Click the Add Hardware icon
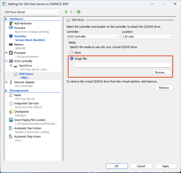Image resolution: width=181 pixels, height=173 pixels. 11,23
